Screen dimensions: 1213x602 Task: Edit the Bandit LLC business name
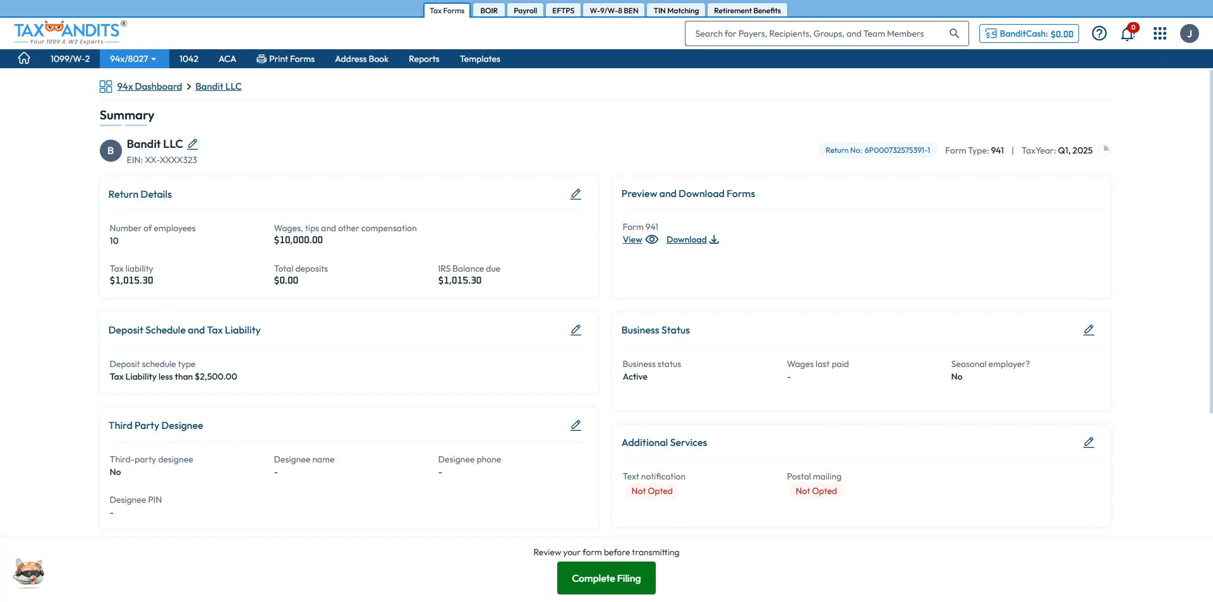[193, 144]
